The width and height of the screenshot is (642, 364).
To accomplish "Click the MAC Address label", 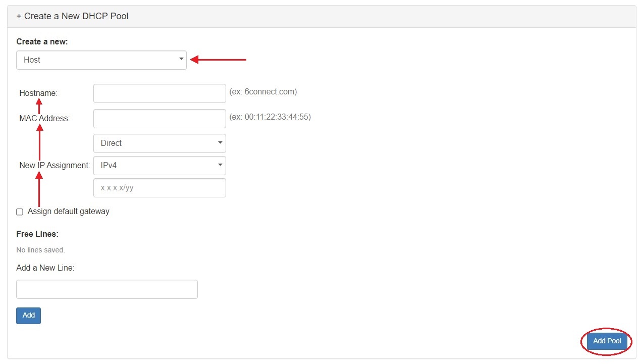I will (44, 119).
